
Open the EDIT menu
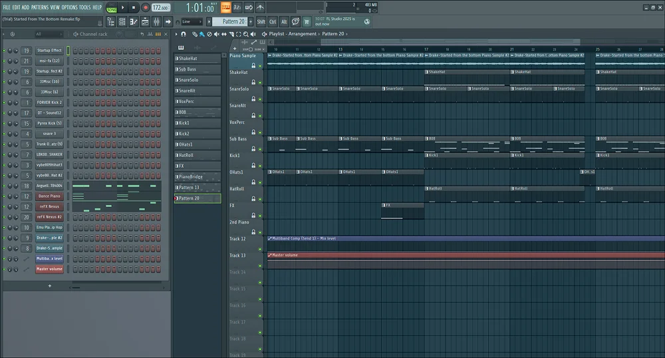click(x=16, y=7)
